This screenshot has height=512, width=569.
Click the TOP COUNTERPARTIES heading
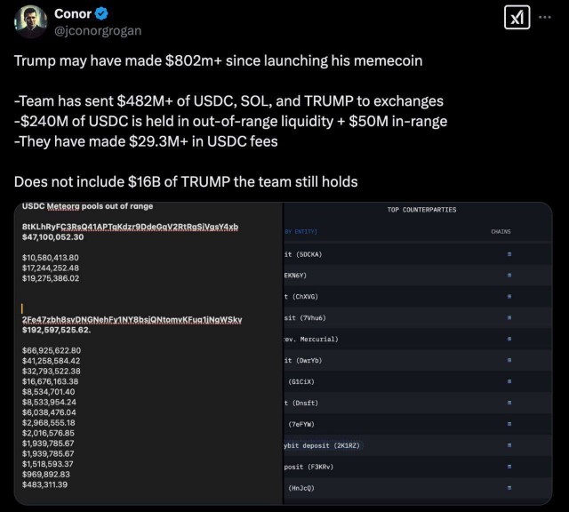click(x=421, y=210)
